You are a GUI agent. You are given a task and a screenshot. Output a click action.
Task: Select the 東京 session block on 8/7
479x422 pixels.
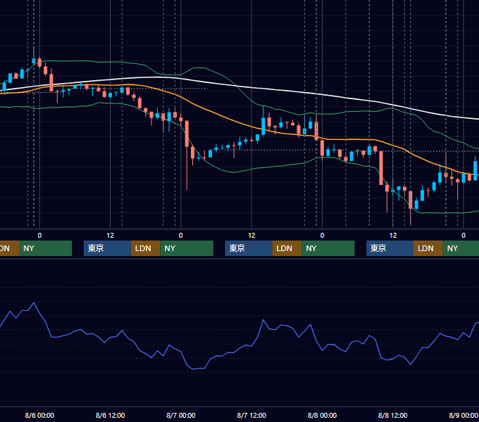coord(249,248)
